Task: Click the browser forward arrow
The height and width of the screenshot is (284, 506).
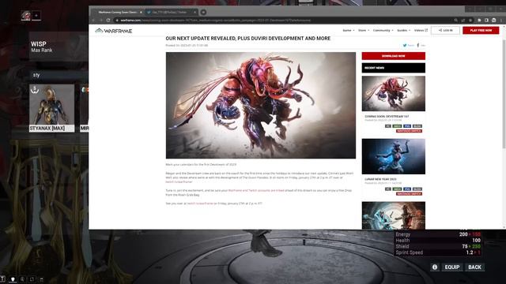Action: click(100, 20)
